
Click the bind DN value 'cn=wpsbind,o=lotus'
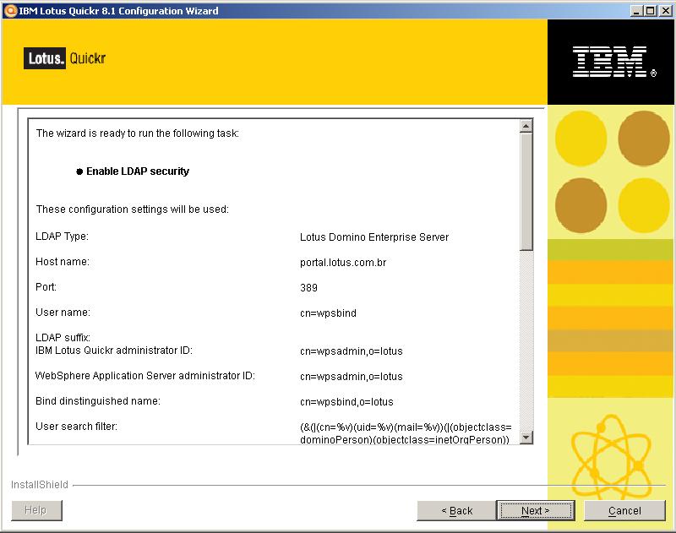pyautogui.click(x=346, y=402)
